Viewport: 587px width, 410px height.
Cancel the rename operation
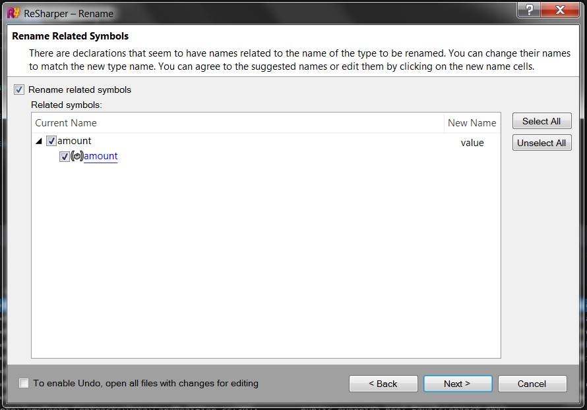pos(532,384)
